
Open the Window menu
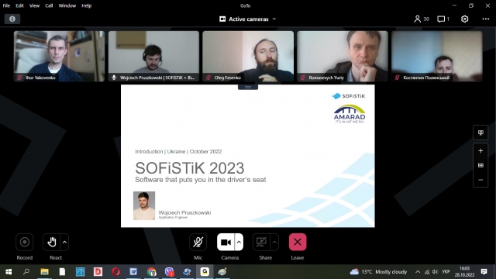67,5
